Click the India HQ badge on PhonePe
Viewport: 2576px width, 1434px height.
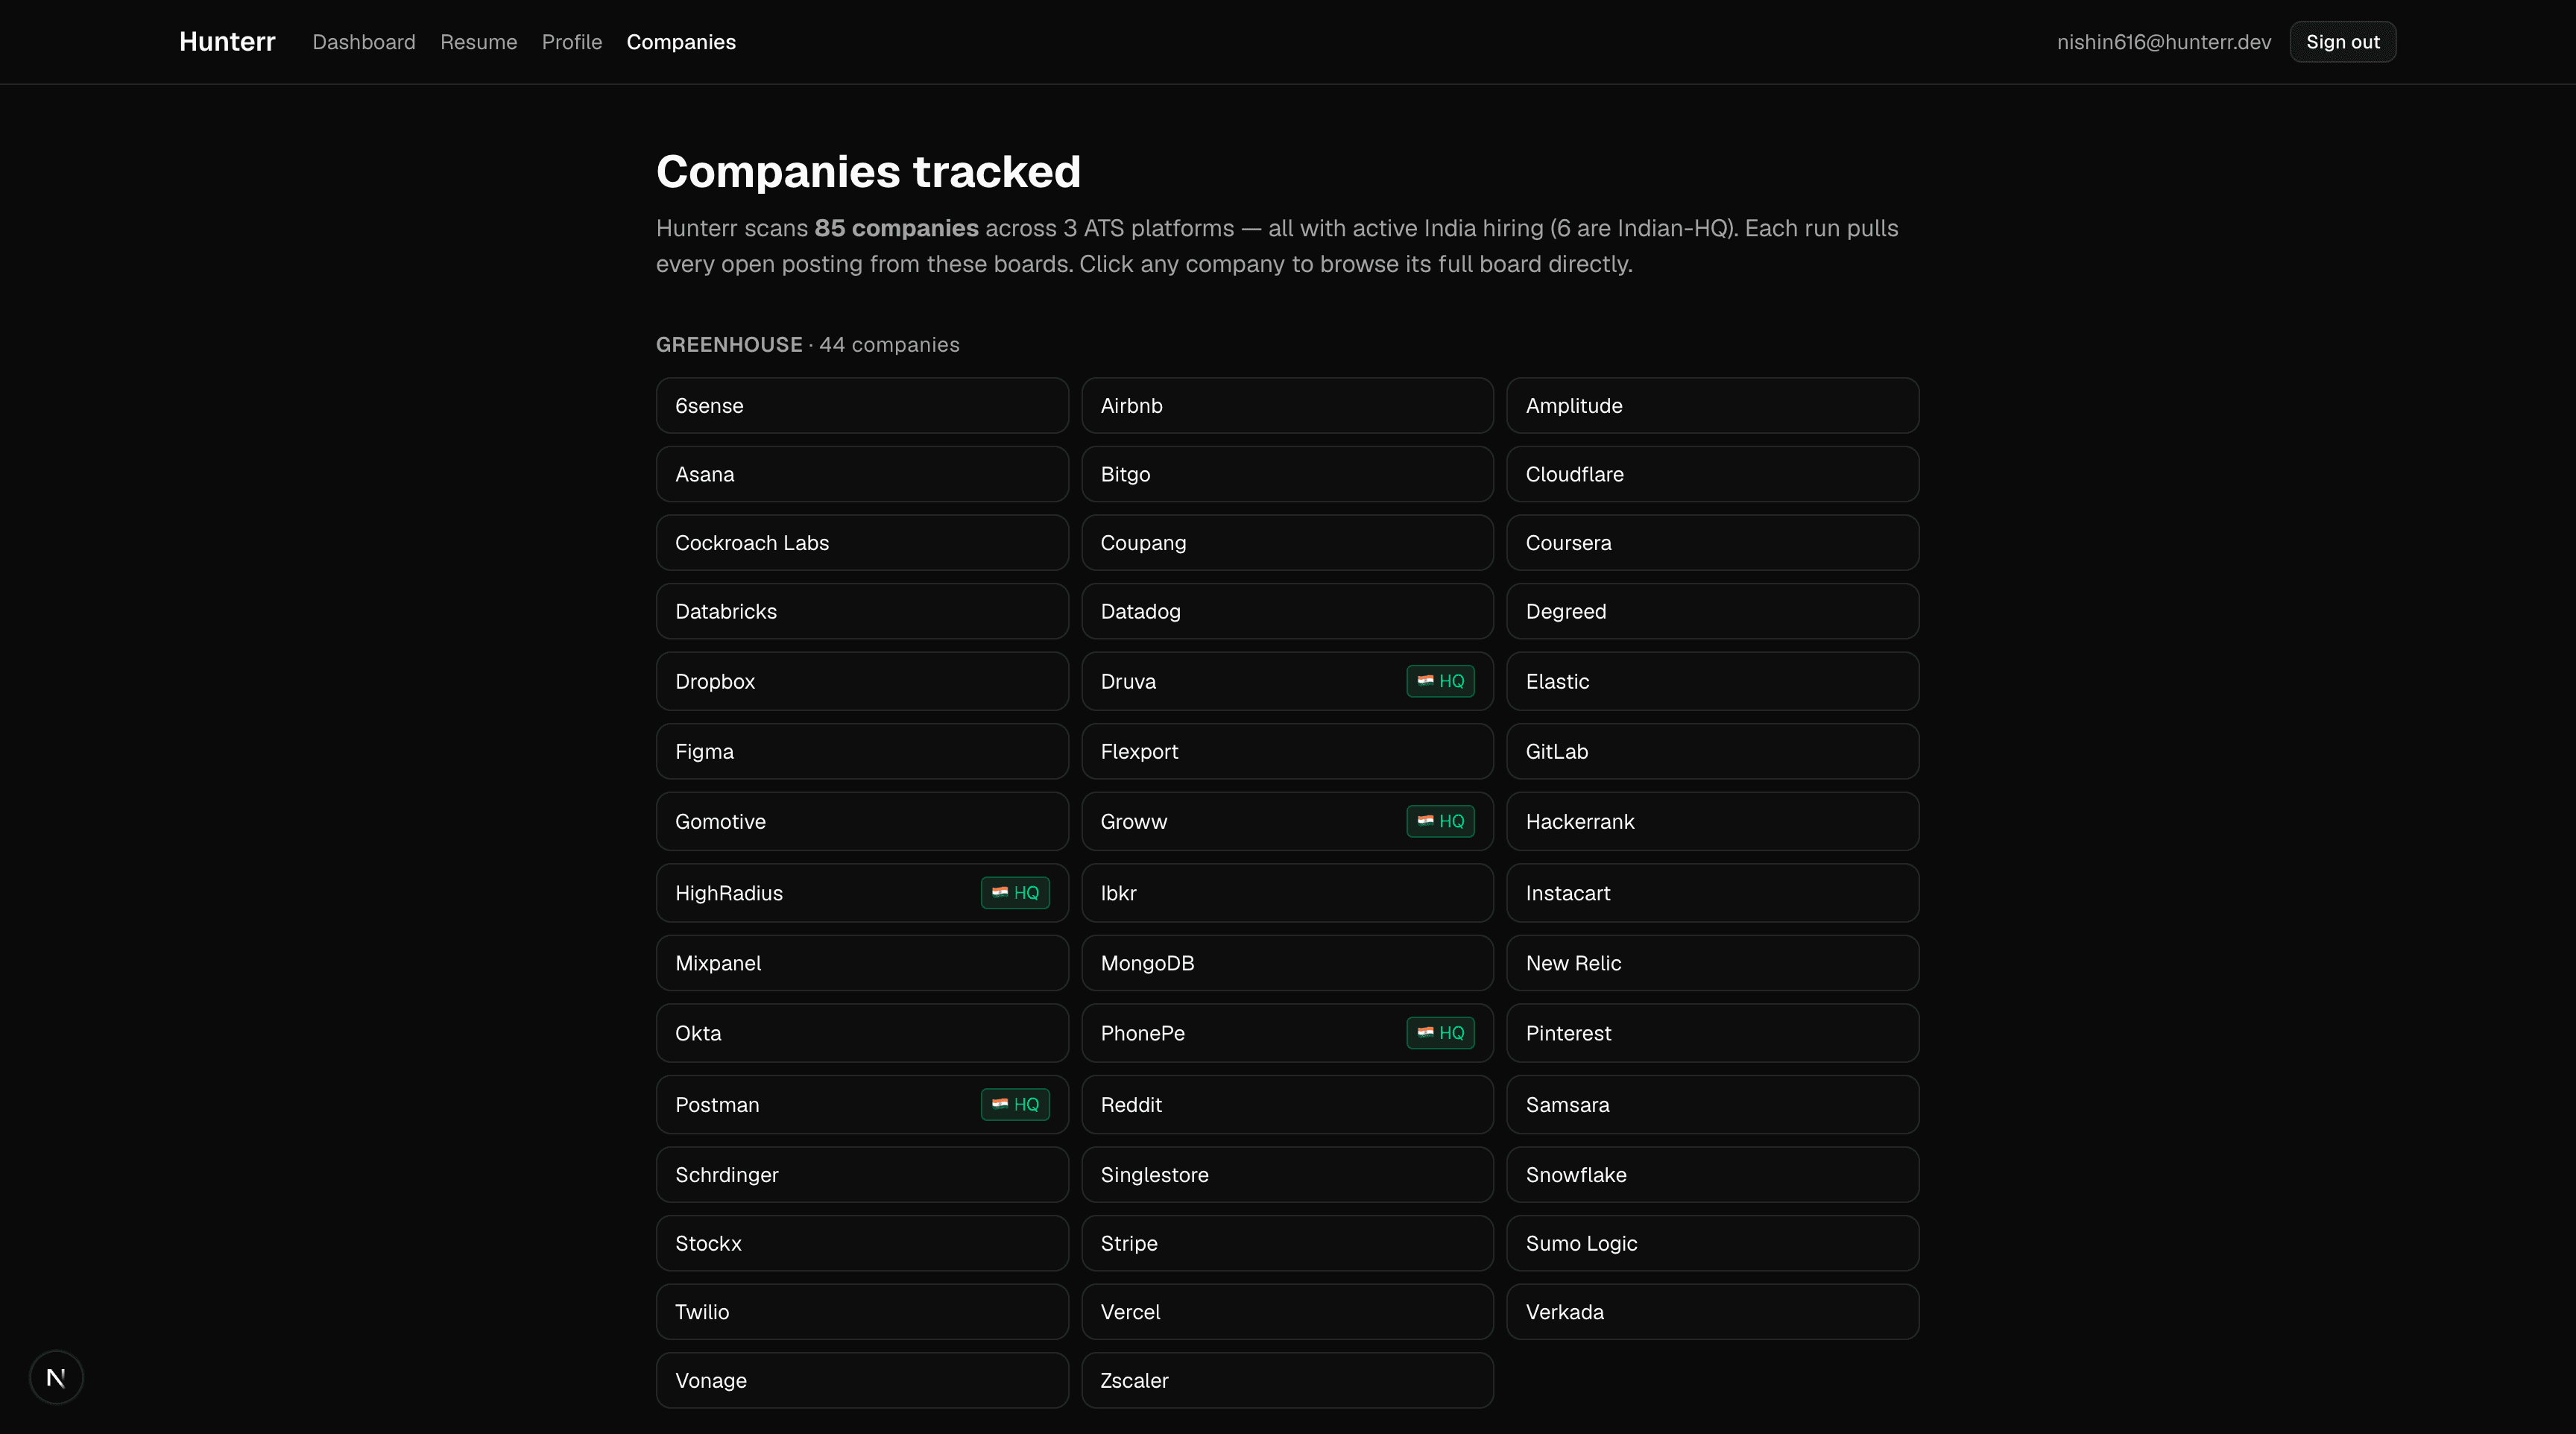click(x=1440, y=1033)
